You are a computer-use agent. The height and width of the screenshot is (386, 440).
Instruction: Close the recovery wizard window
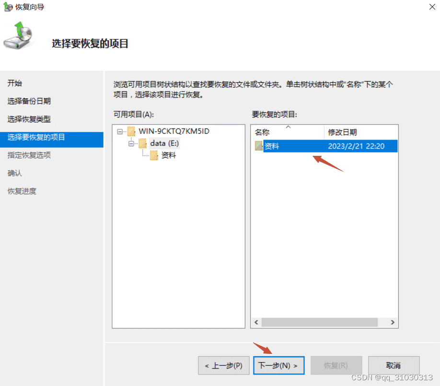click(432, 7)
